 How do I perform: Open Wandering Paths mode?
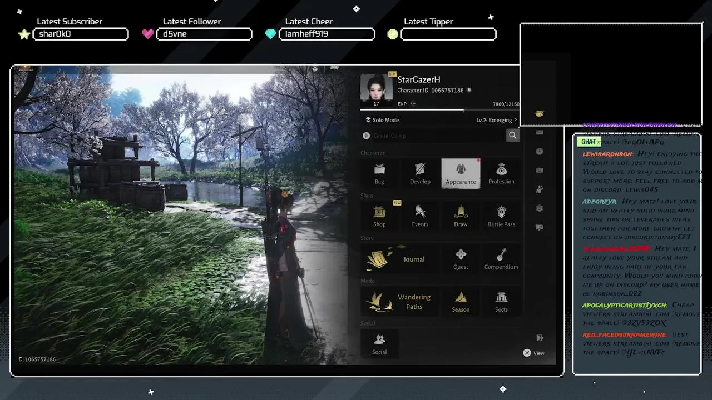399,302
